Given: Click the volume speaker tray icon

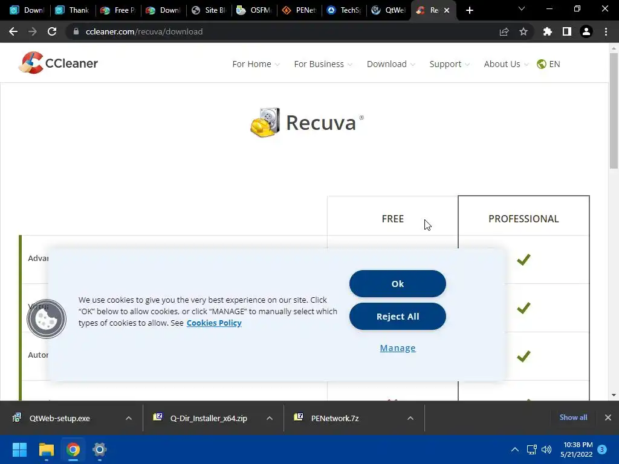Looking at the screenshot, I should click(x=546, y=449).
